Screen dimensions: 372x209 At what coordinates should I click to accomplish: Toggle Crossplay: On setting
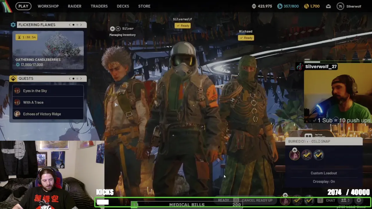pyautogui.click(x=324, y=181)
